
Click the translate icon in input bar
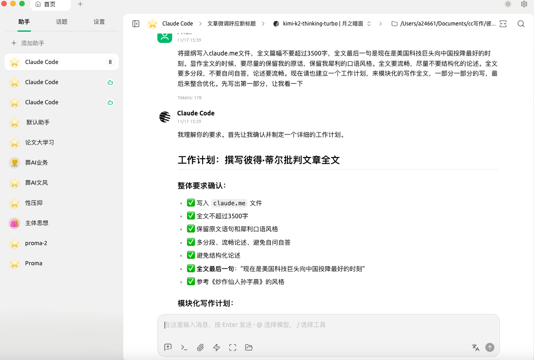[476, 347]
